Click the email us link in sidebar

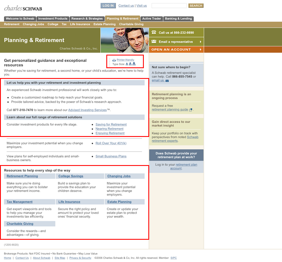158,80
